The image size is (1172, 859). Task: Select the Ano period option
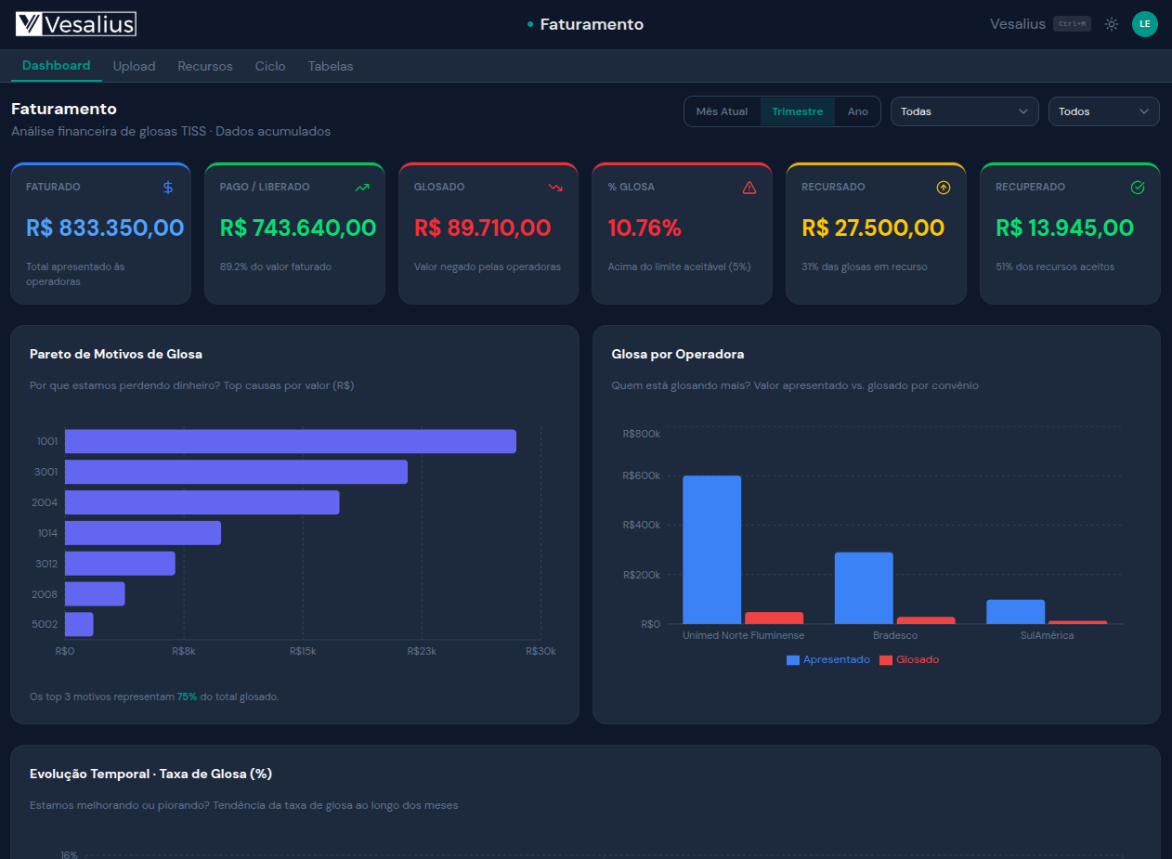(857, 111)
